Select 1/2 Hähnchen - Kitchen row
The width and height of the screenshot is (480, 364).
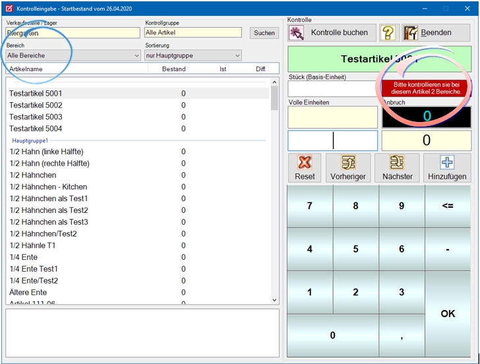[x=48, y=187]
